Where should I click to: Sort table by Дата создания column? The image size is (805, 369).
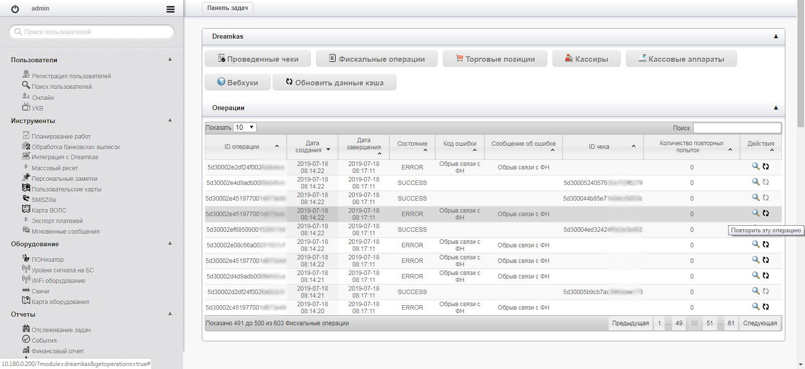312,147
